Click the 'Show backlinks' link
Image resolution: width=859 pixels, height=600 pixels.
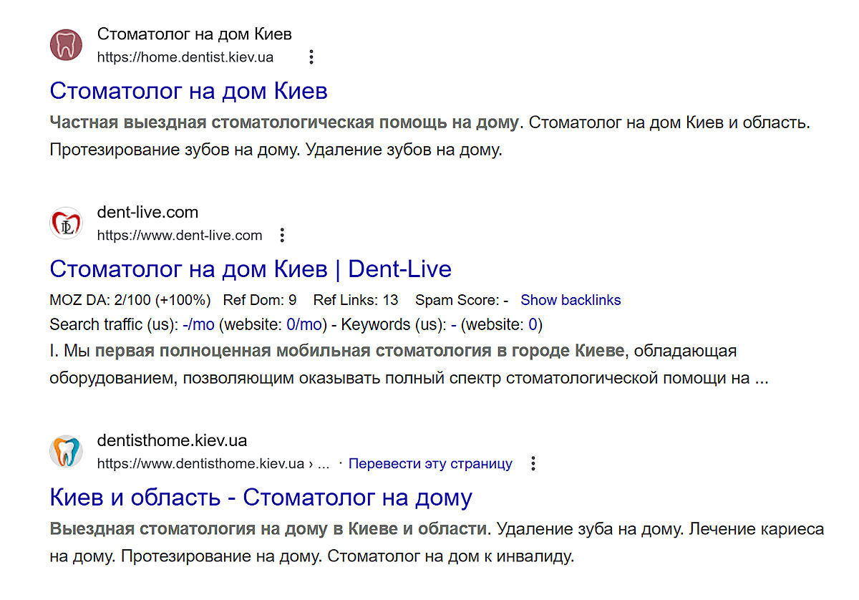[x=571, y=301]
